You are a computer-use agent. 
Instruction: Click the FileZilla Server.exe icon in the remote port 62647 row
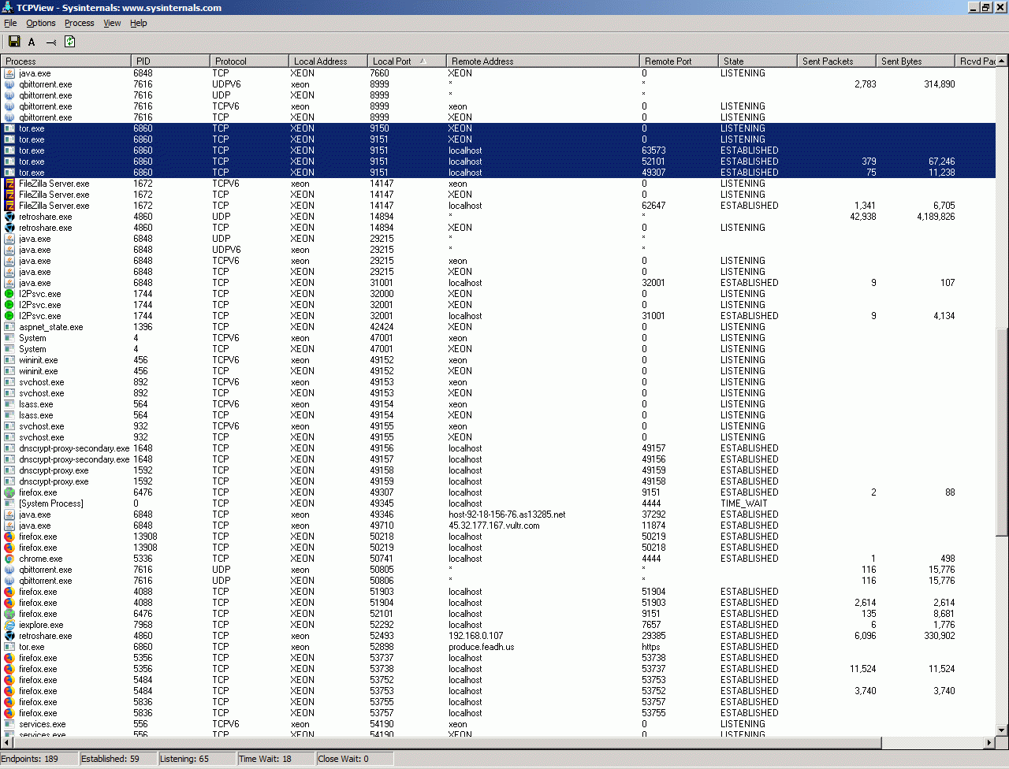click(x=9, y=206)
